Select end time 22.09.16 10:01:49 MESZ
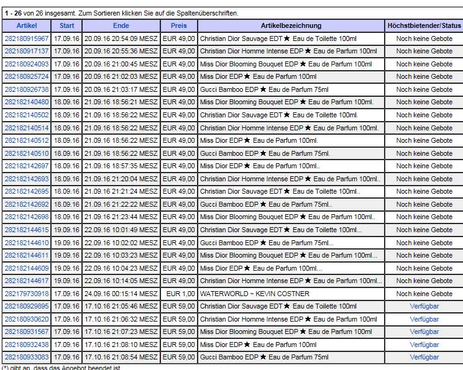Screen dimensions: 463x370 pyautogui.click(x=121, y=230)
